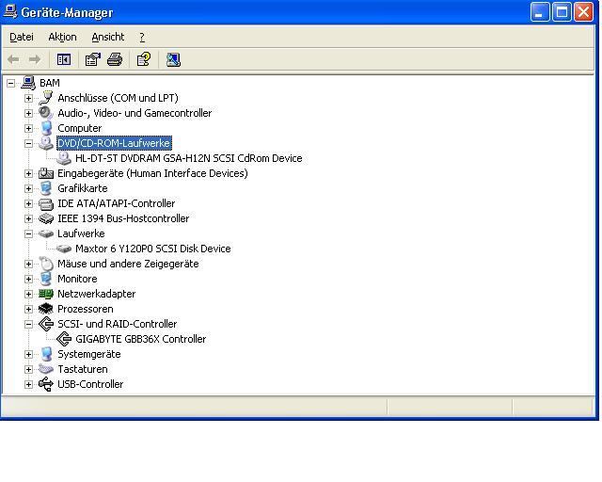Expand the Netzwerkadapter node
This screenshot has height=482, width=602.
tap(28, 294)
